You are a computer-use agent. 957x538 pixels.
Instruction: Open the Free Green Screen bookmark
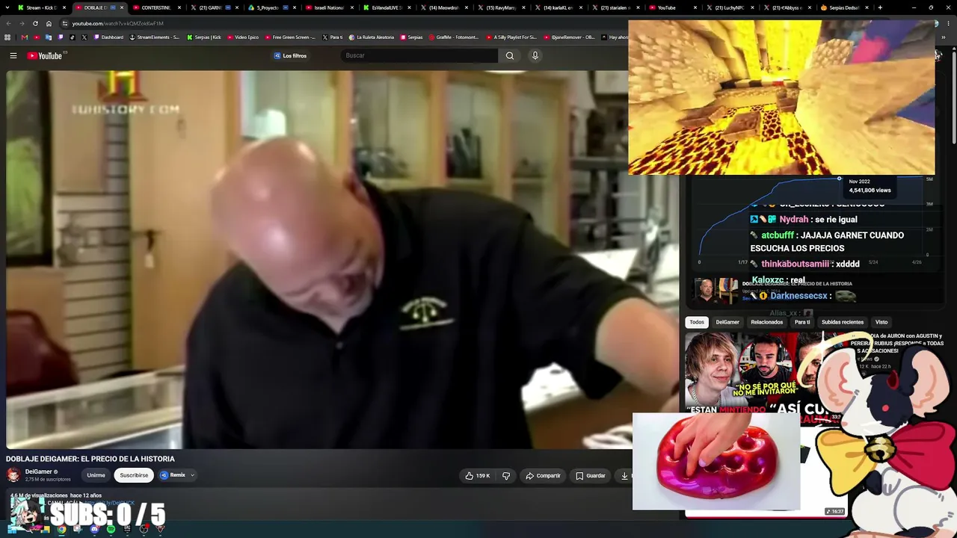click(290, 37)
